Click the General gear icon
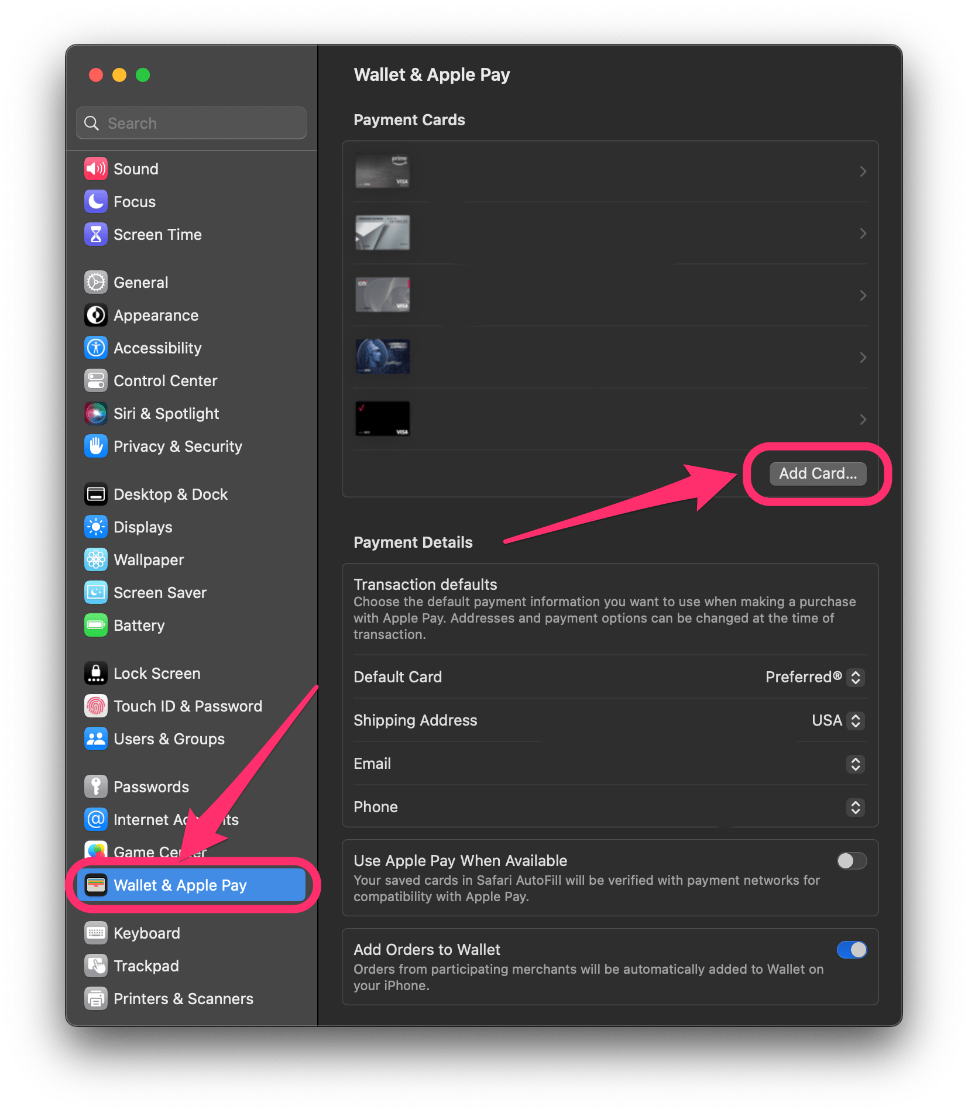The height and width of the screenshot is (1113, 968). (x=96, y=283)
